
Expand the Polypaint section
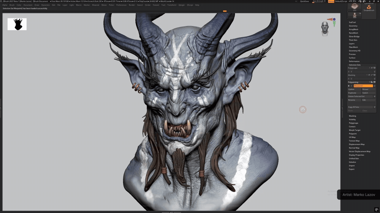pyautogui.click(x=353, y=134)
